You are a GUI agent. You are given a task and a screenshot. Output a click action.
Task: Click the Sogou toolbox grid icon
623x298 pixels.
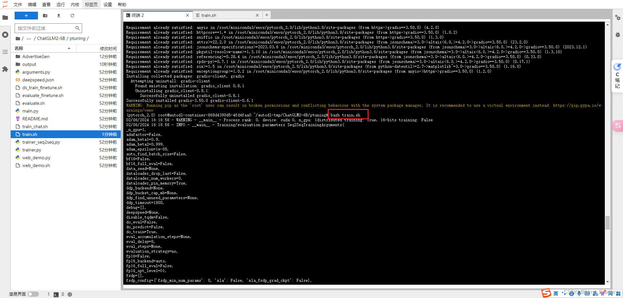(x=618, y=293)
